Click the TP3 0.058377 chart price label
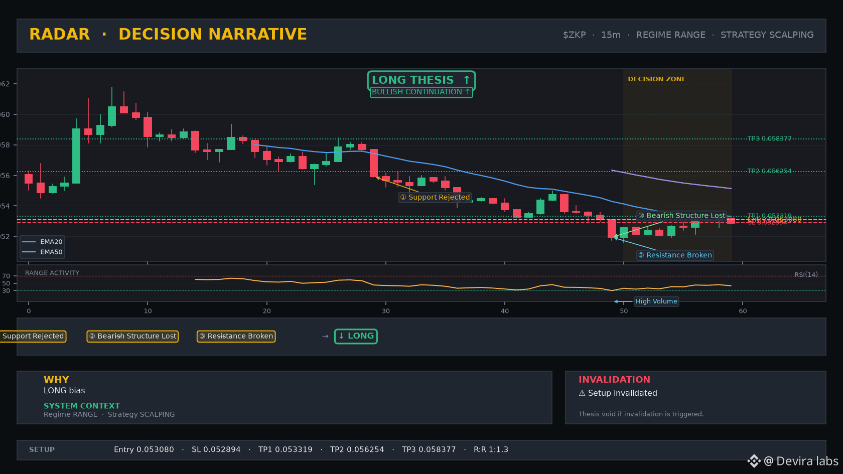This screenshot has height=474, width=843. [769, 139]
